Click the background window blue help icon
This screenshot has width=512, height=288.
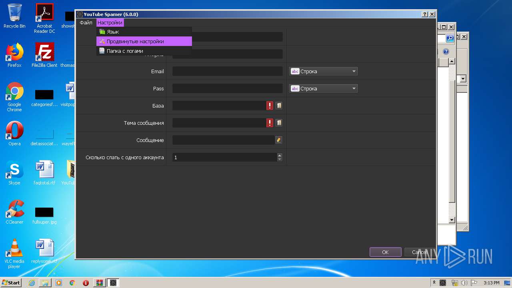pyautogui.click(x=446, y=52)
